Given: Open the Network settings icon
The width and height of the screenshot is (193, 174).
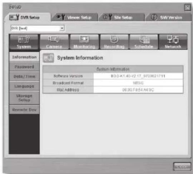Looking at the screenshot, I should 173,42.
